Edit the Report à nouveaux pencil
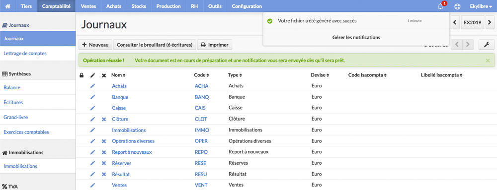 [92, 152]
